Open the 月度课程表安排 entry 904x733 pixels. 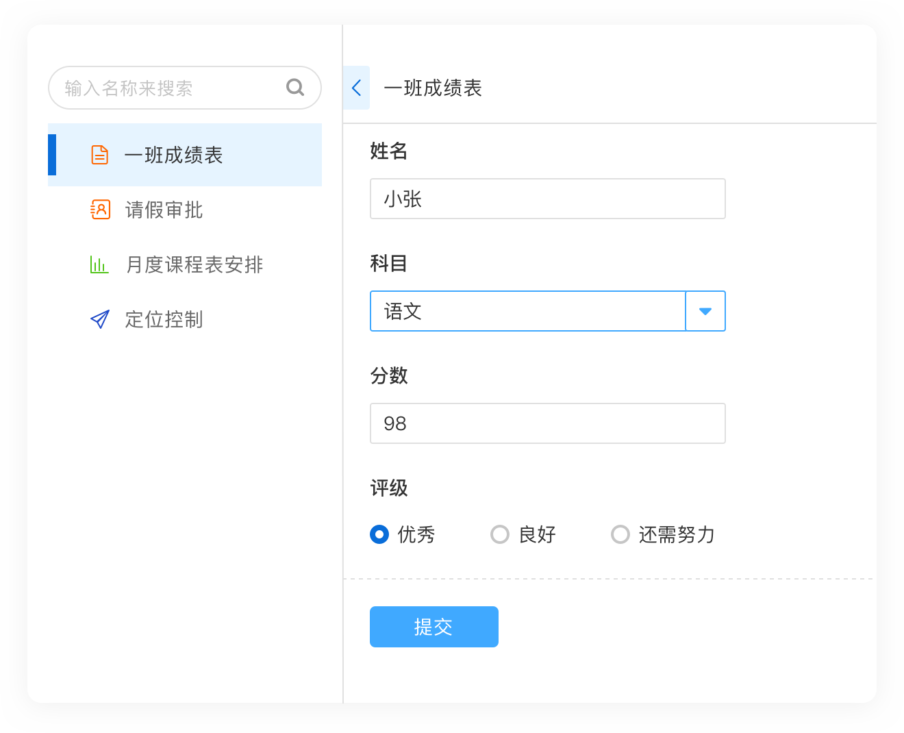(194, 265)
